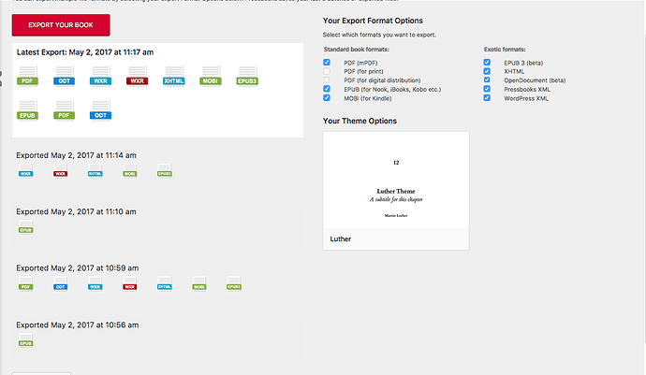Download PDF from the 10:59 am export
Image resolution: width=646 pixels, height=375 pixels.
25,283
